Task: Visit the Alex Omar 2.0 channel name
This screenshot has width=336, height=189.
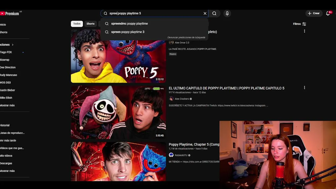Action: tap(182, 43)
